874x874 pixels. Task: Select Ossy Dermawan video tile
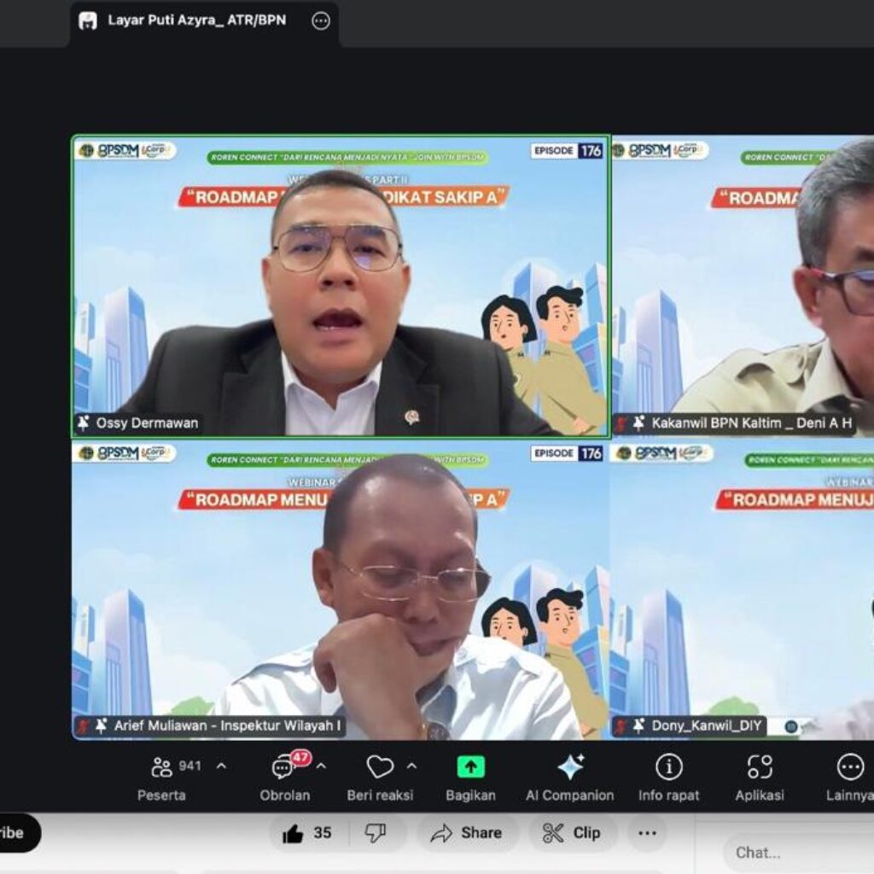[x=341, y=285]
